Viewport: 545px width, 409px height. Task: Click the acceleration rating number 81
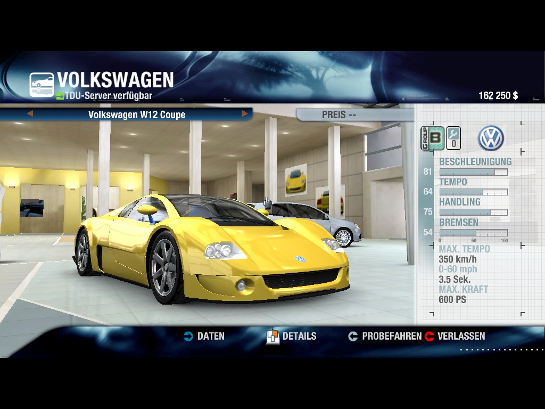[x=427, y=172]
